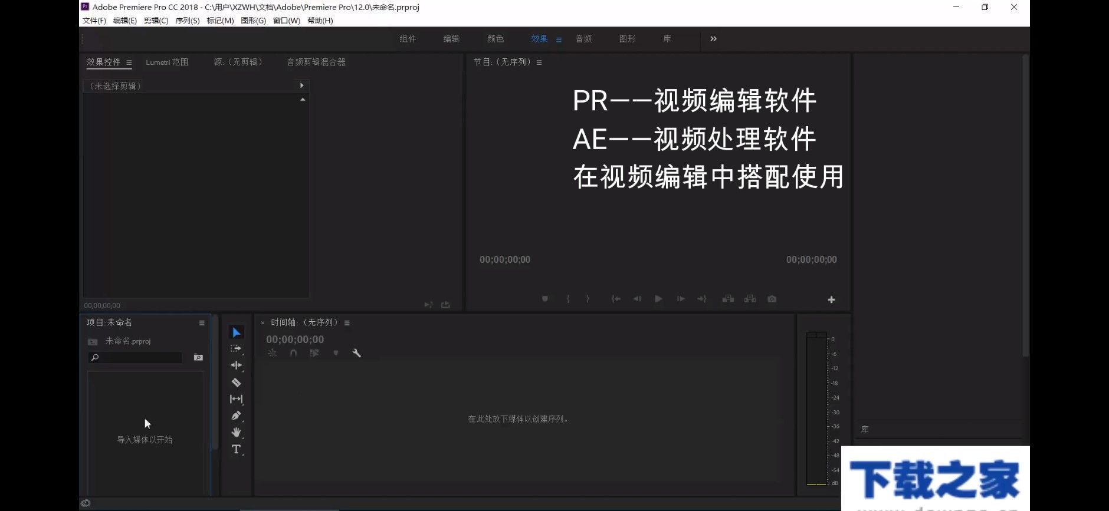The image size is (1109, 511).
Task: Switch to the 组件 workspace
Action: [x=408, y=39]
